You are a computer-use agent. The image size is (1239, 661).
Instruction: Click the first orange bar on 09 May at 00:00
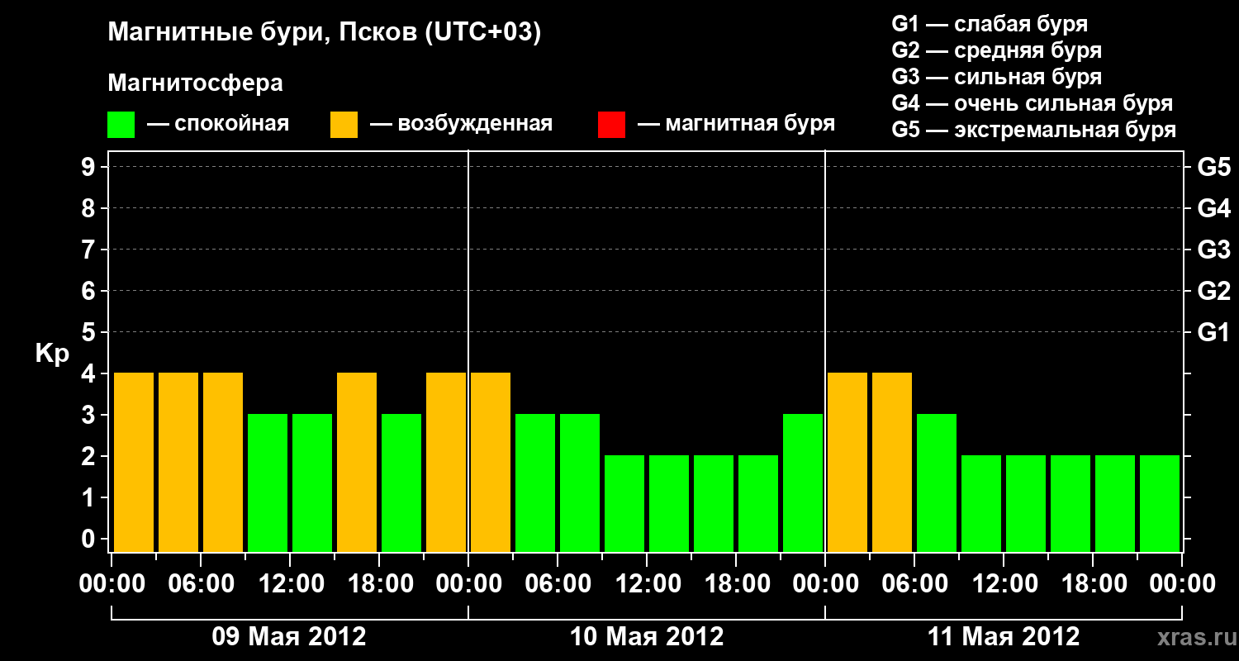click(x=134, y=462)
